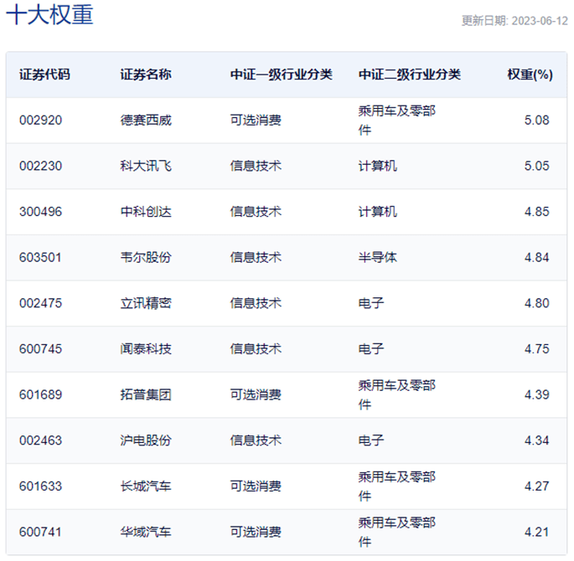Click the 证券名称 column header

click(146, 75)
